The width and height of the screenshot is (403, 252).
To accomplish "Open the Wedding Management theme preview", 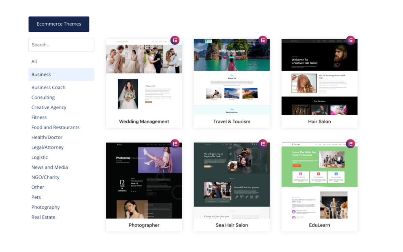I will click(x=144, y=77).
